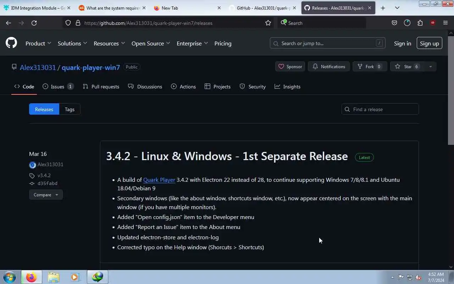The height and width of the screenshot is (284, 454).
Task: Open Insights tab
Action: click(x=288, y=87)
